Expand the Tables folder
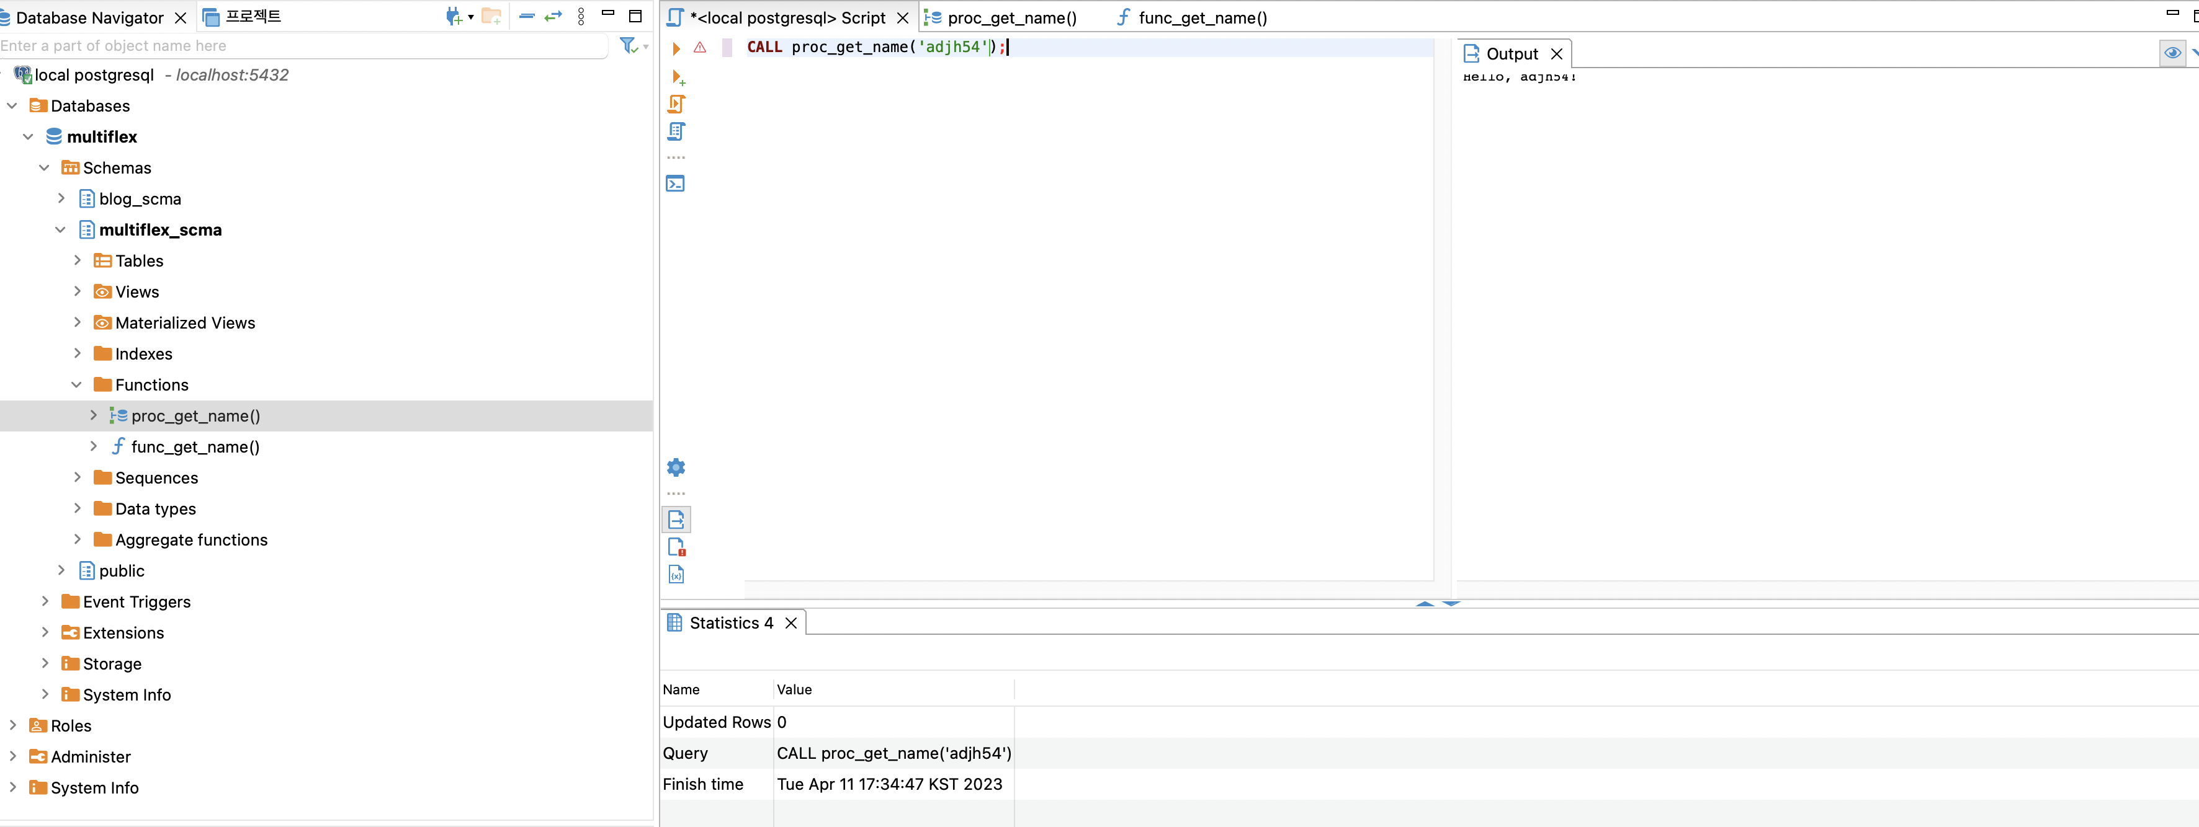The width and height of the screenshot is (2199, 827). click(78, 261)
